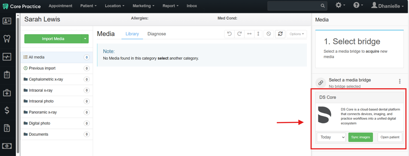
Task: Switch to the Diagnose tab
Action: pos(156,34)
